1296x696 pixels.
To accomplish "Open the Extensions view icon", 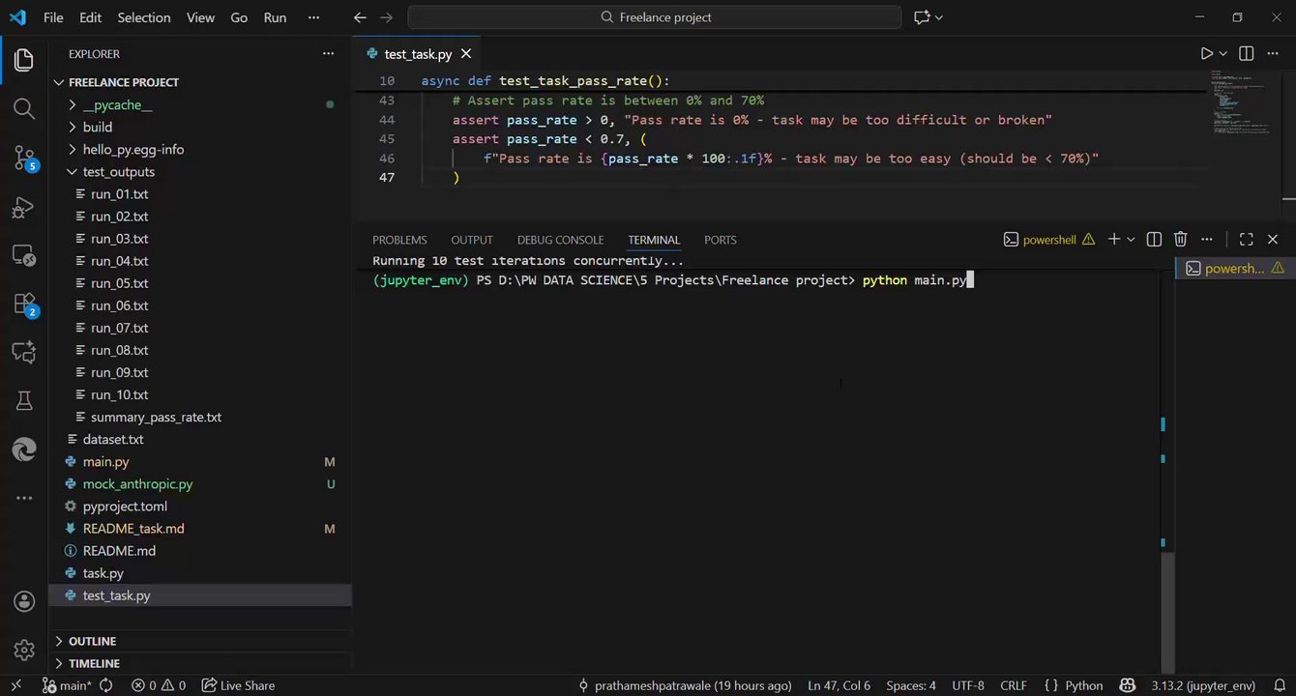I will point(24,304).
